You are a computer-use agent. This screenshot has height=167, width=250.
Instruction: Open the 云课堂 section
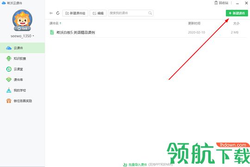click(x=22, y=69)
